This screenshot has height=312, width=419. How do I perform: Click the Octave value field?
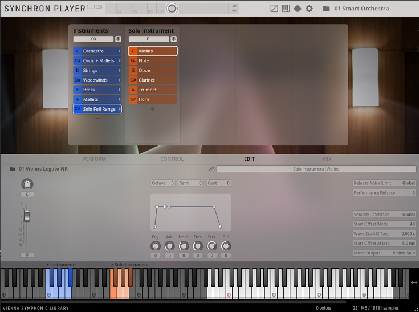[162, 183]
